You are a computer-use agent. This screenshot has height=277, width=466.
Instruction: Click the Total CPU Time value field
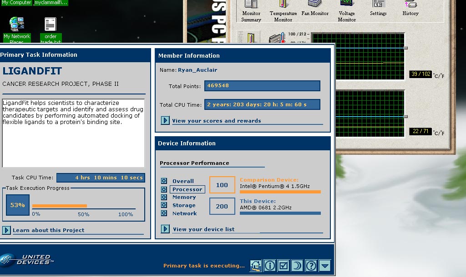pos(262,104)
